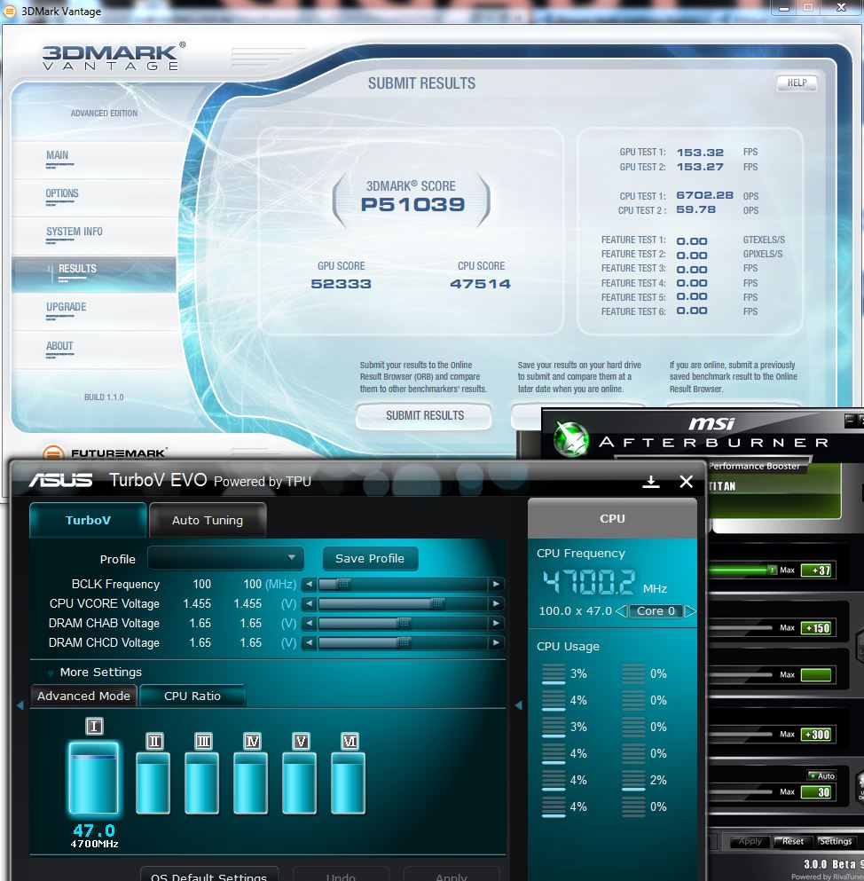This screenshot has height=881, width=864.
Task: Decrease BCLK Frequency with its left arrow
Action: coord(309,585)
